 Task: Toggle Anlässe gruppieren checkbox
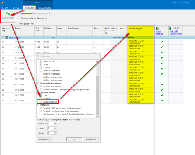(x=41, y=86)
